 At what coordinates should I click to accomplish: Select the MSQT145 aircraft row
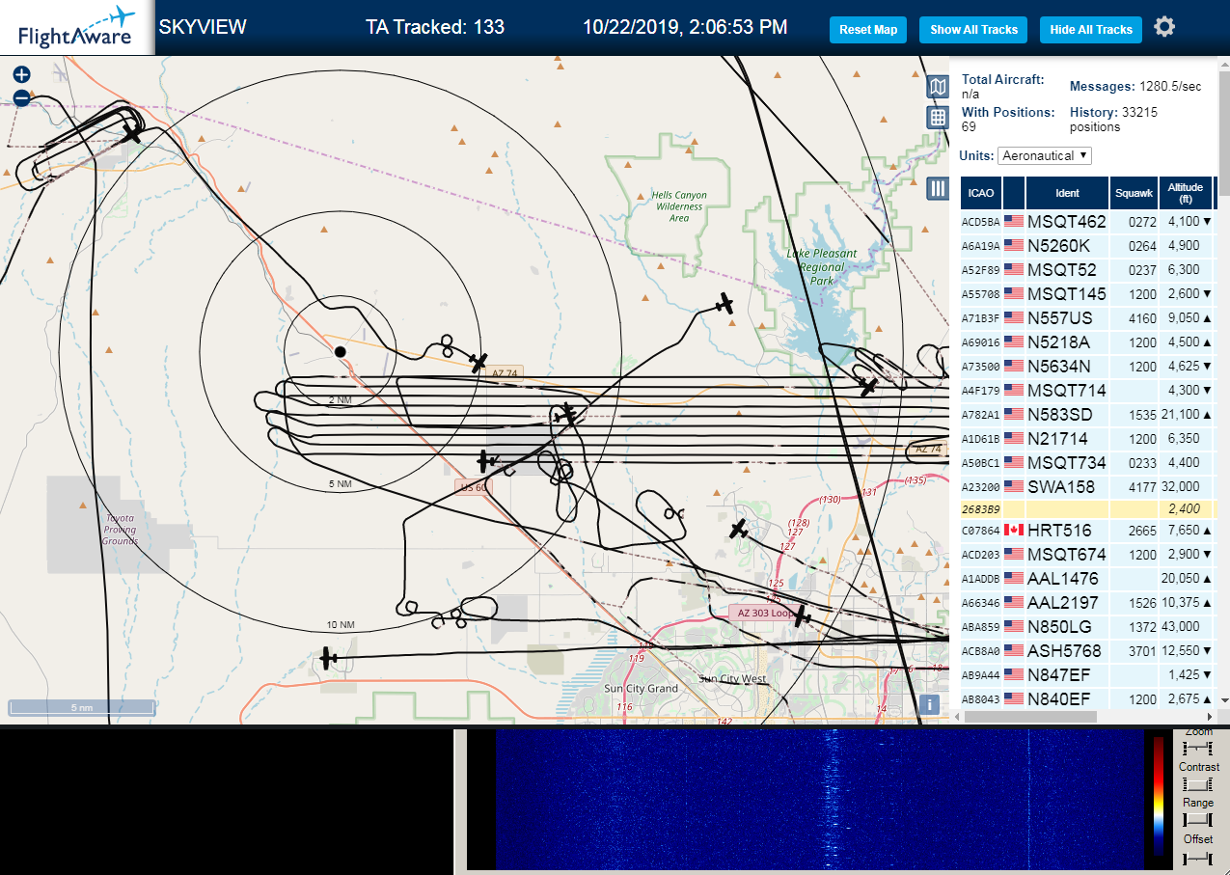(1088, 293)
